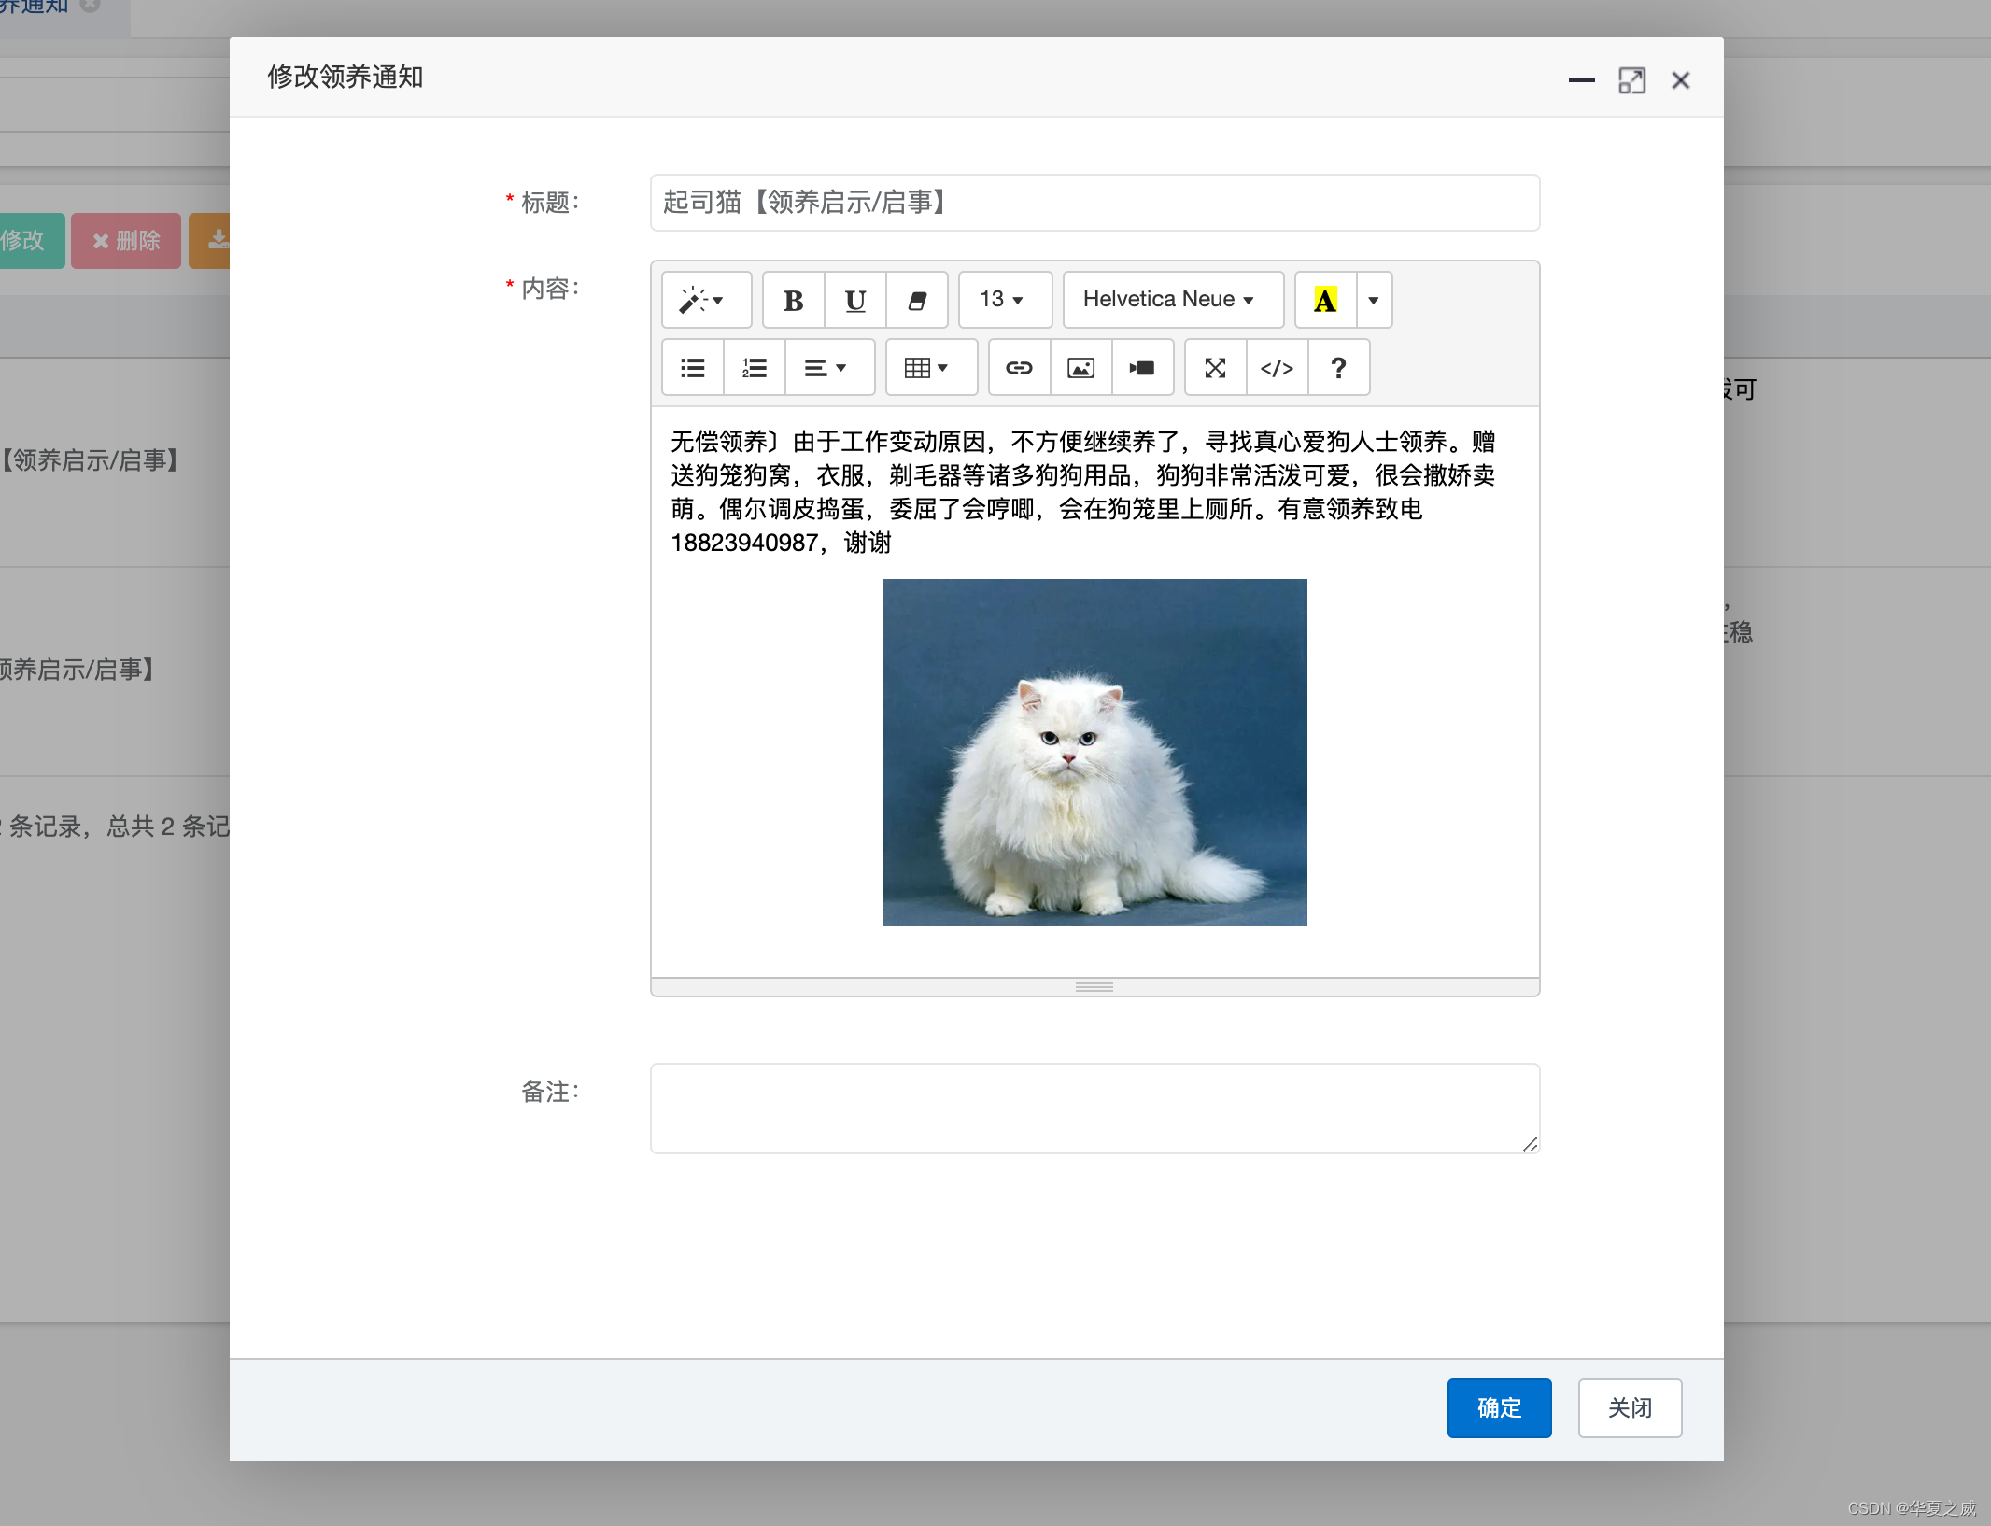Click inside the 备注 remarks field
The image size is (1991, 1526).
1093,1108
